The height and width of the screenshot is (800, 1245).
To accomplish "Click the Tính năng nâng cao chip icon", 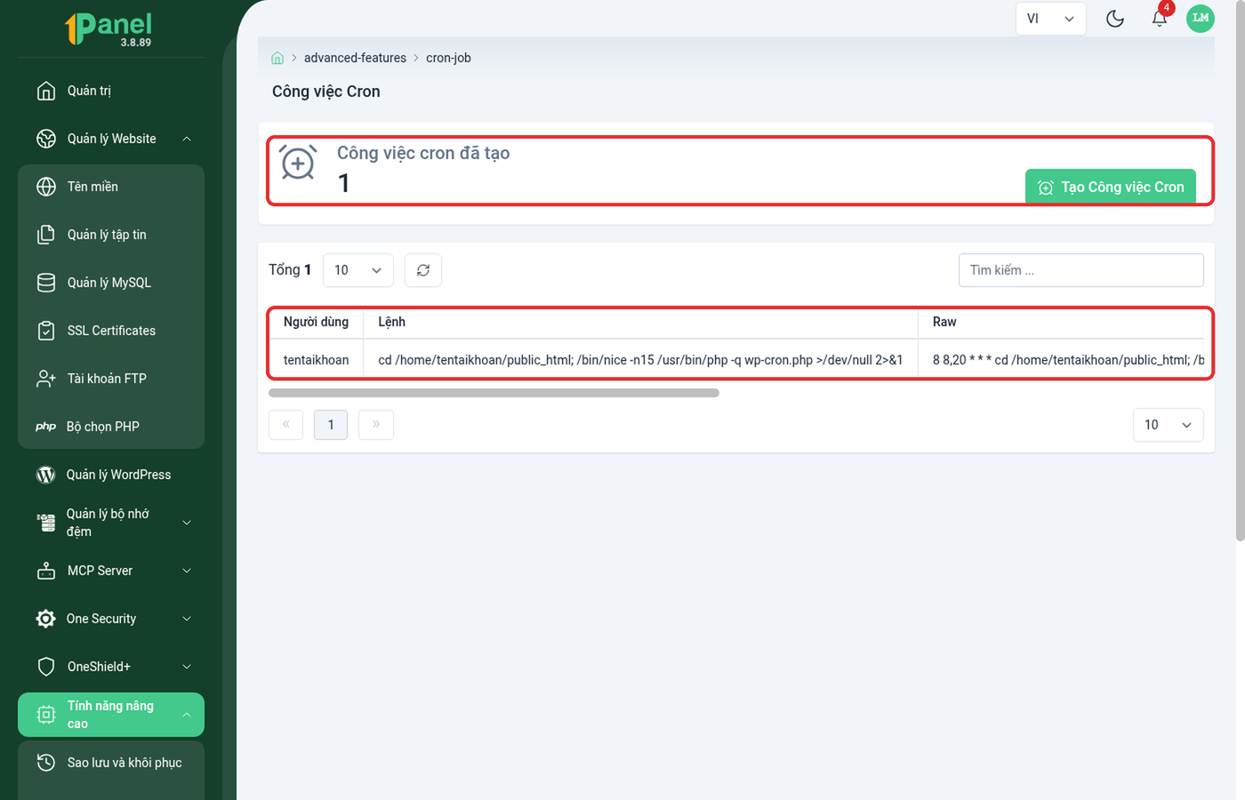I will pos(46,715).
